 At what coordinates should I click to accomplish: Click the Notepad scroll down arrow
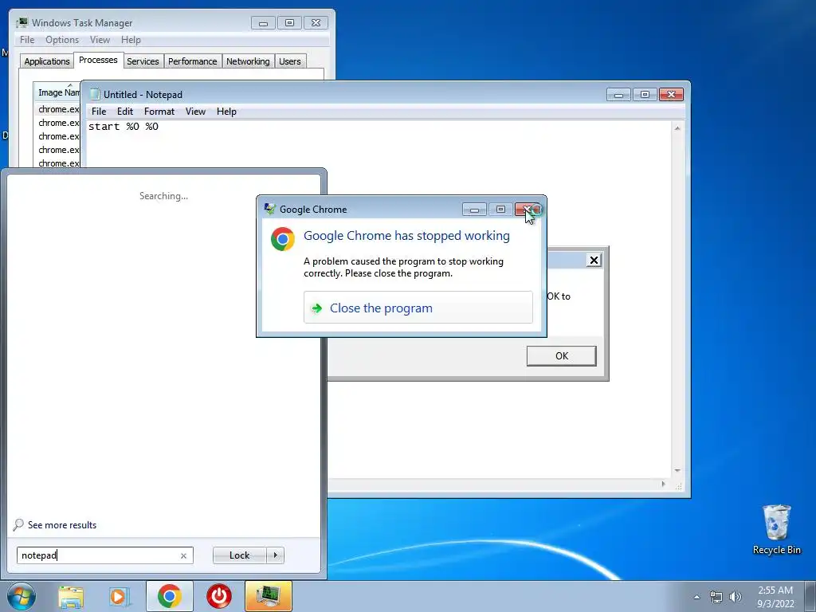pyautogui.click(x=677, y=470)
